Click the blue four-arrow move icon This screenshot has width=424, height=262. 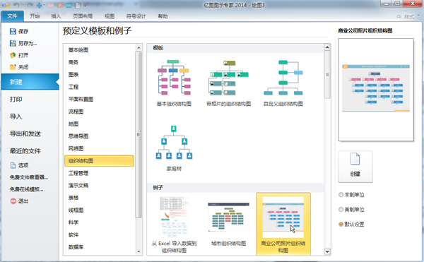[39, 5]
